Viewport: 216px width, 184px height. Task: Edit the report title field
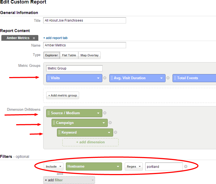coord(85,20)
